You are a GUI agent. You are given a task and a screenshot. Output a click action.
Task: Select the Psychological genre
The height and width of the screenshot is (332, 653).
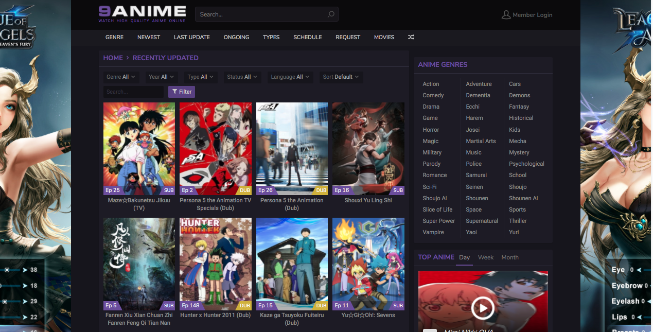(526, 164)
